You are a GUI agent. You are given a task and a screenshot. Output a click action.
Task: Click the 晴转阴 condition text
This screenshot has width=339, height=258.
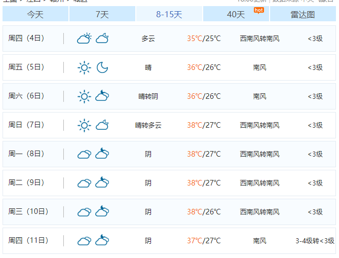click(x=148, y=96)
